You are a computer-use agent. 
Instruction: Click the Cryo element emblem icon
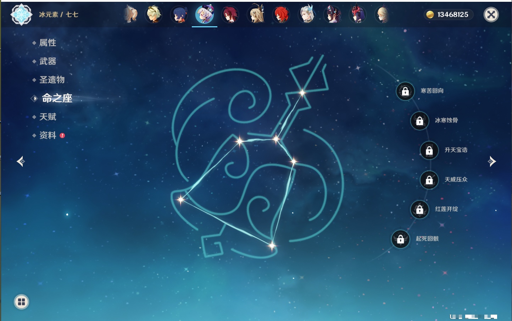21,15
